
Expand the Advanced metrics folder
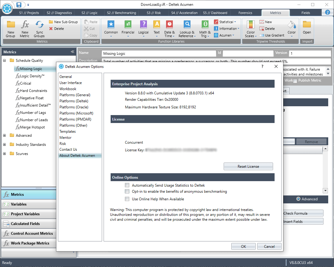[x=5, y=135]
